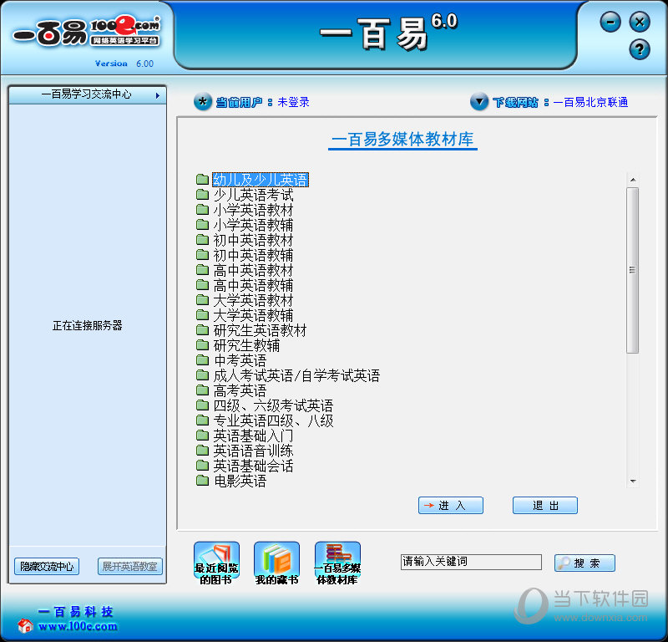Click folder icon of 高考英语

(202, 390)
